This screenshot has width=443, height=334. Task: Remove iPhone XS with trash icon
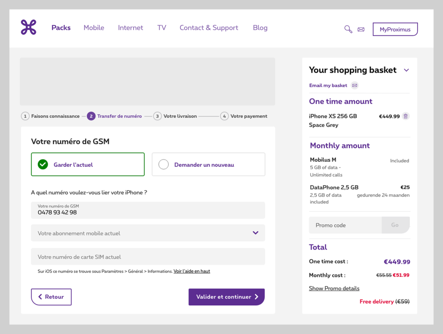405,116
